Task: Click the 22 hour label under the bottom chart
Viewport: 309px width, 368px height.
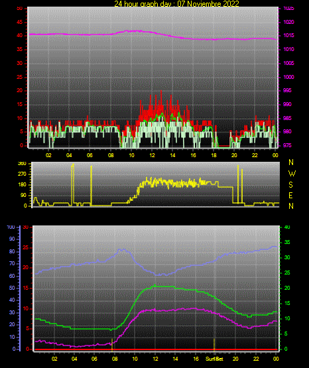Action: click(256, 359)
